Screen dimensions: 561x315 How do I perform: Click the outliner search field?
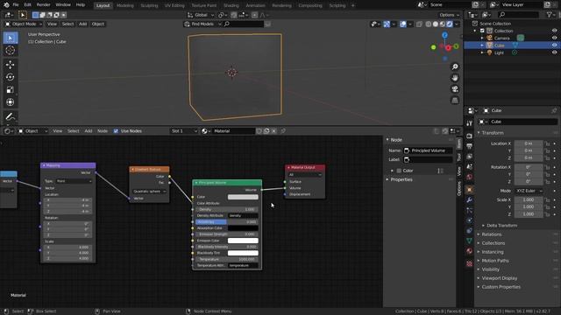518,15
